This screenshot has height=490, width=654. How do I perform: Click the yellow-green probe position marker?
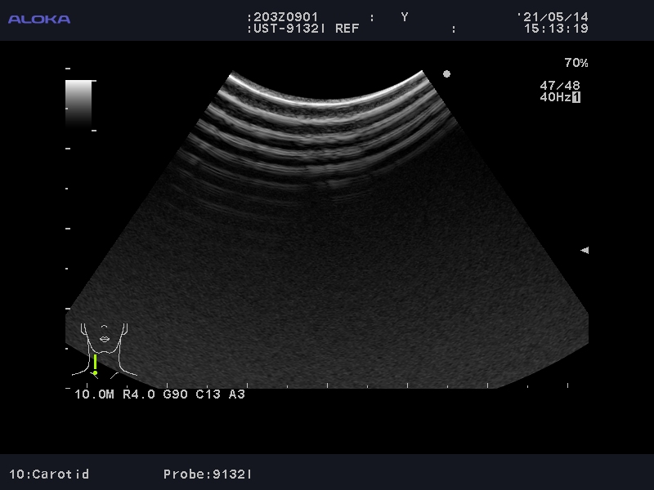[x=95, y=364]
